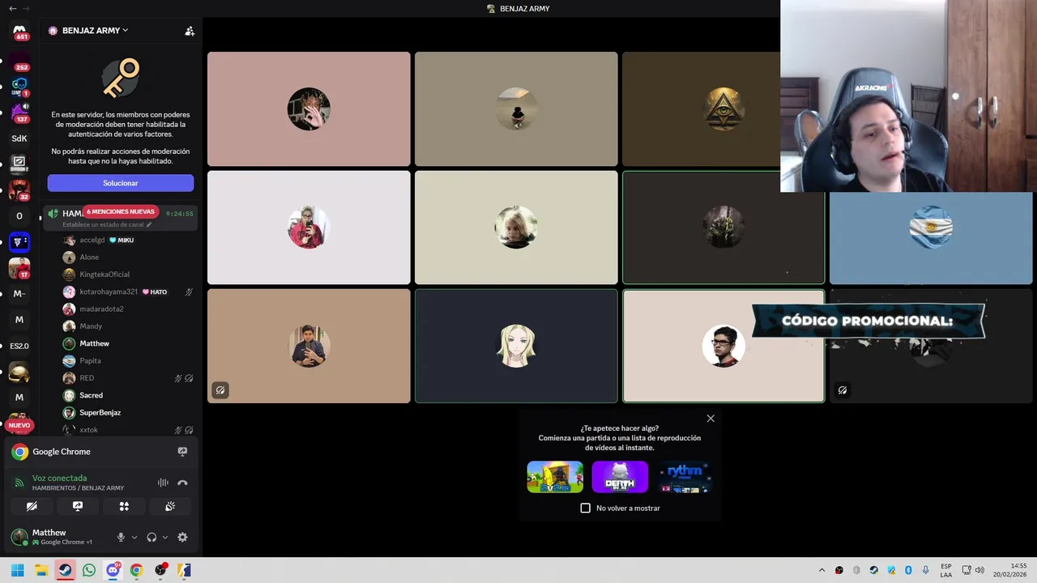Launch the Death by AI activity

pos(620,477)
